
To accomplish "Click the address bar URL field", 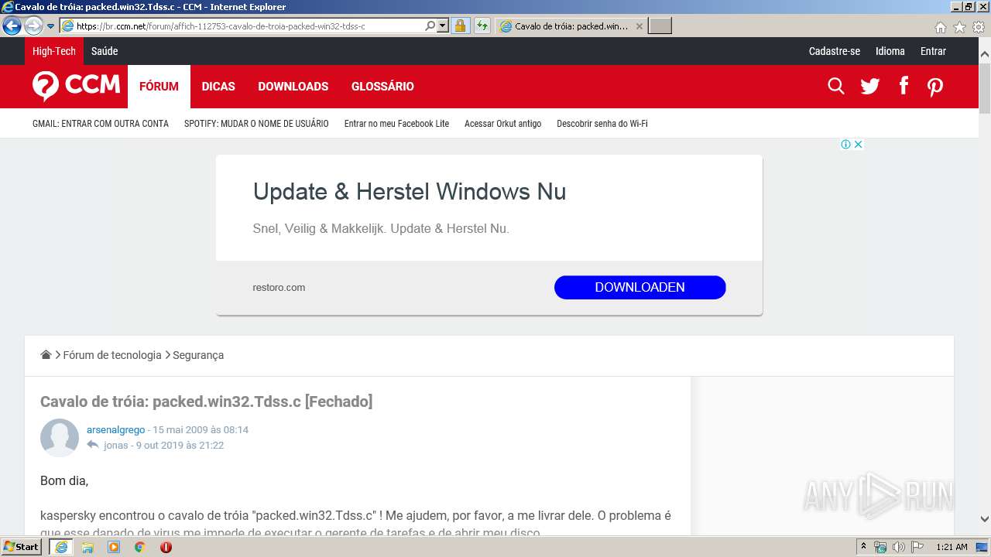I will (242, 26).
